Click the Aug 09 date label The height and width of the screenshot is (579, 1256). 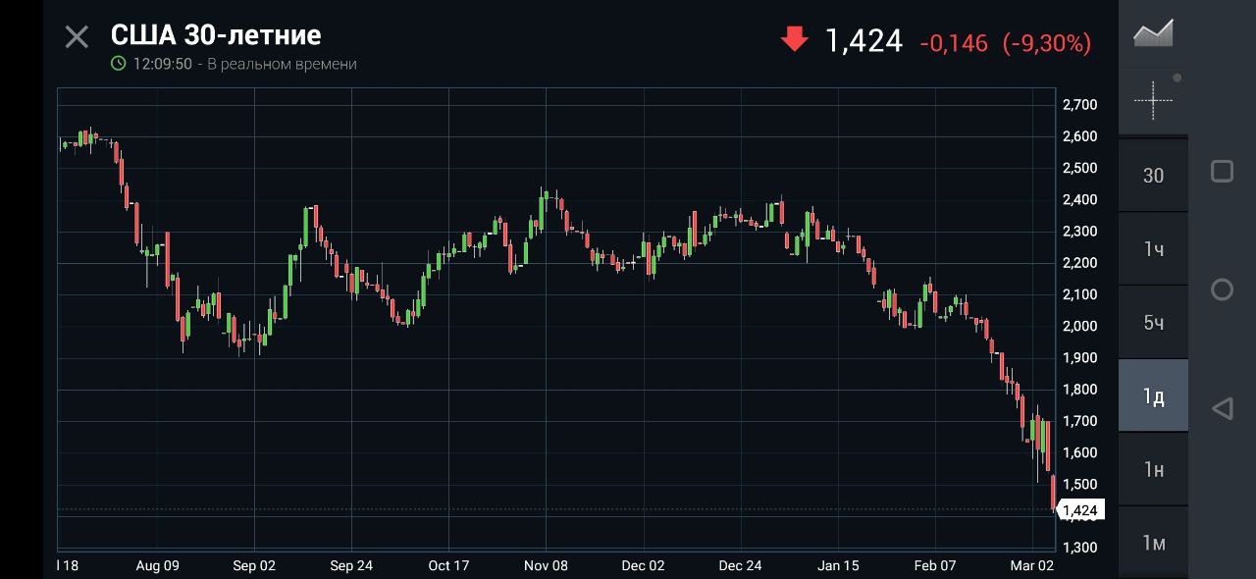(157, 565)
